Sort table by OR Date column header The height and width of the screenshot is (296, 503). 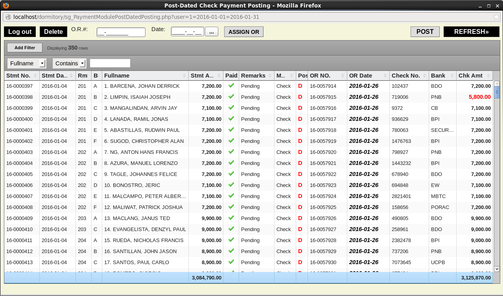(368, 76)
